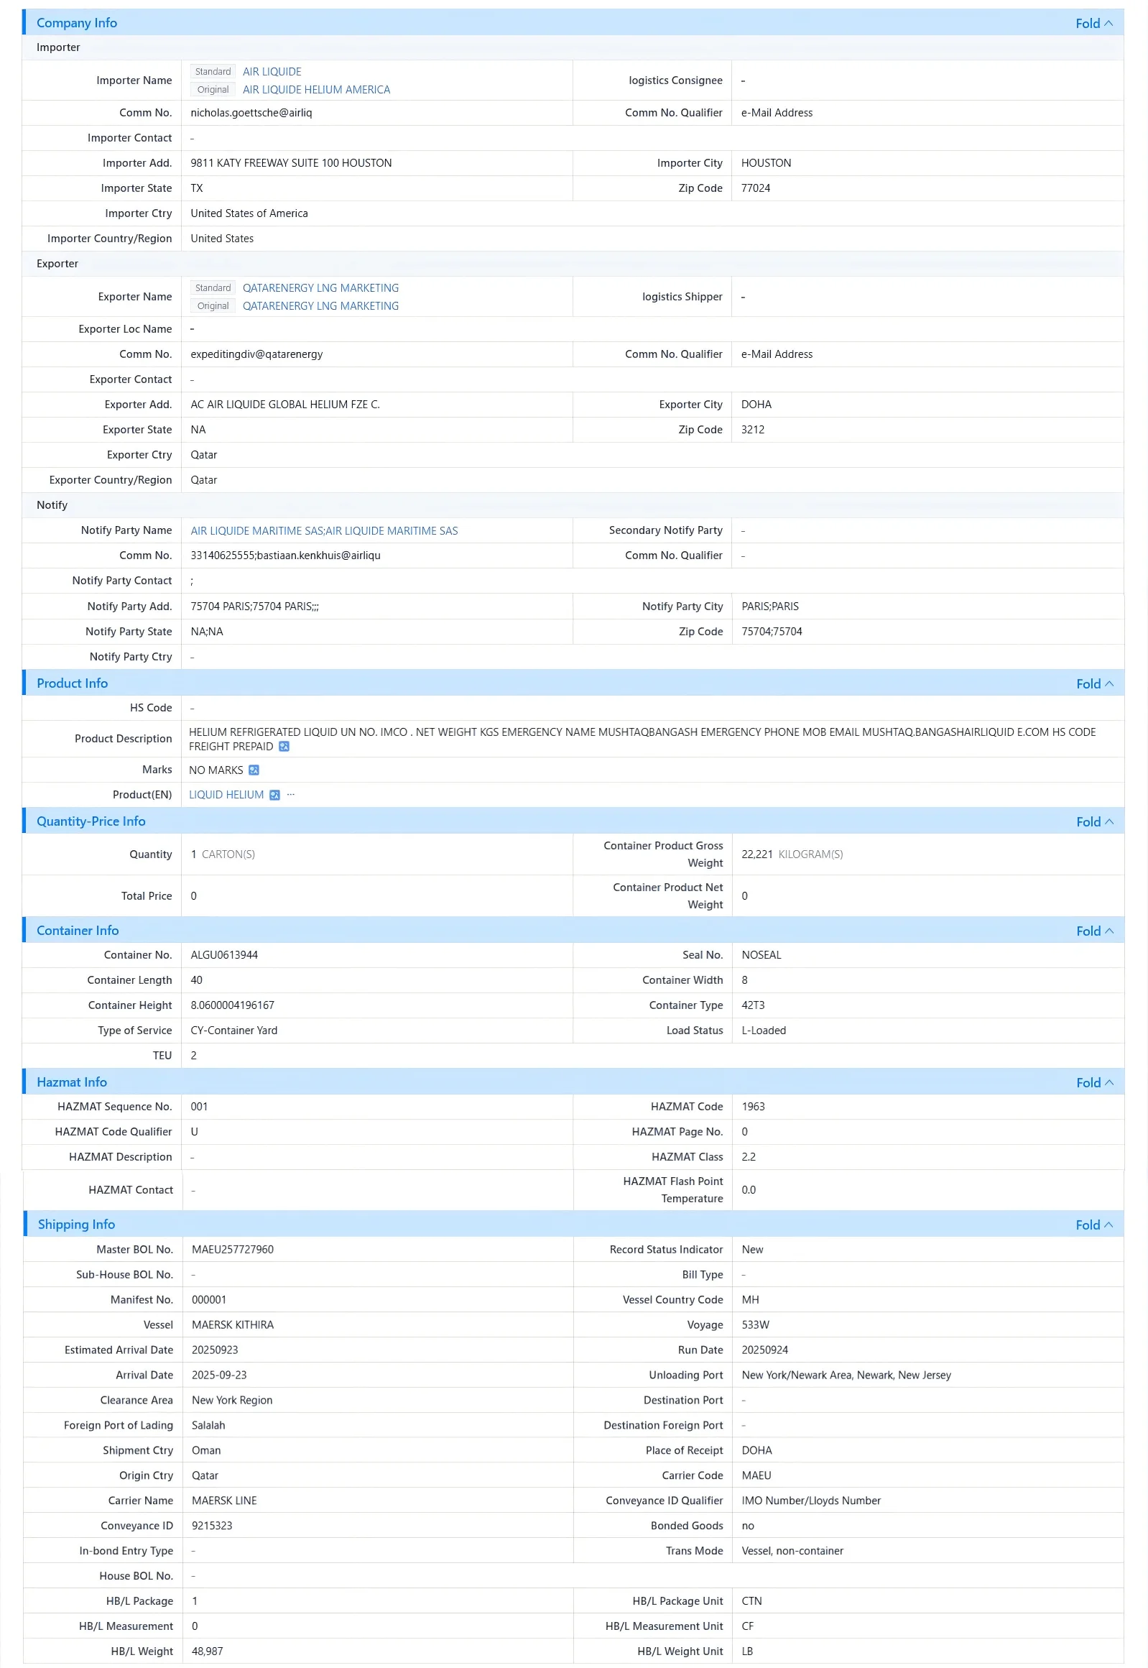Screen dimensions: 1148x1668
Task: Click the Standard tag beside AIR LIQUIDE
Action: tap(213, 71)
